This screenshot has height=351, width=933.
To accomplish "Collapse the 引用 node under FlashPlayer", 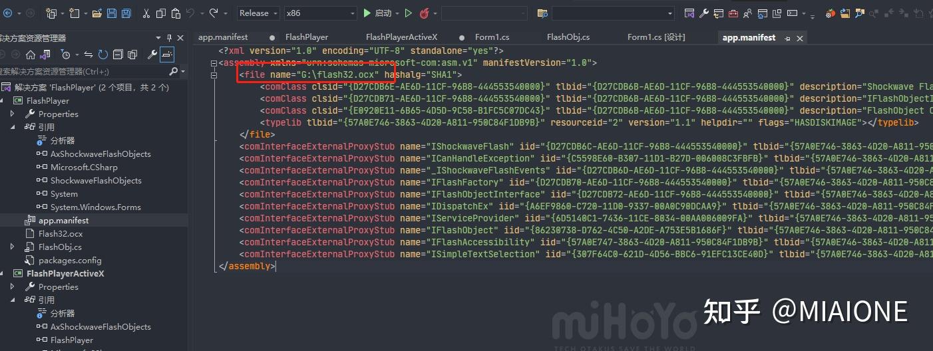I will (12, 127).
